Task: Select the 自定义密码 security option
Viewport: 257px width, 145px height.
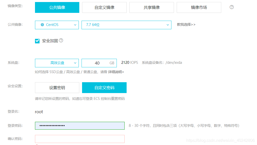Action: pos(104,88)
